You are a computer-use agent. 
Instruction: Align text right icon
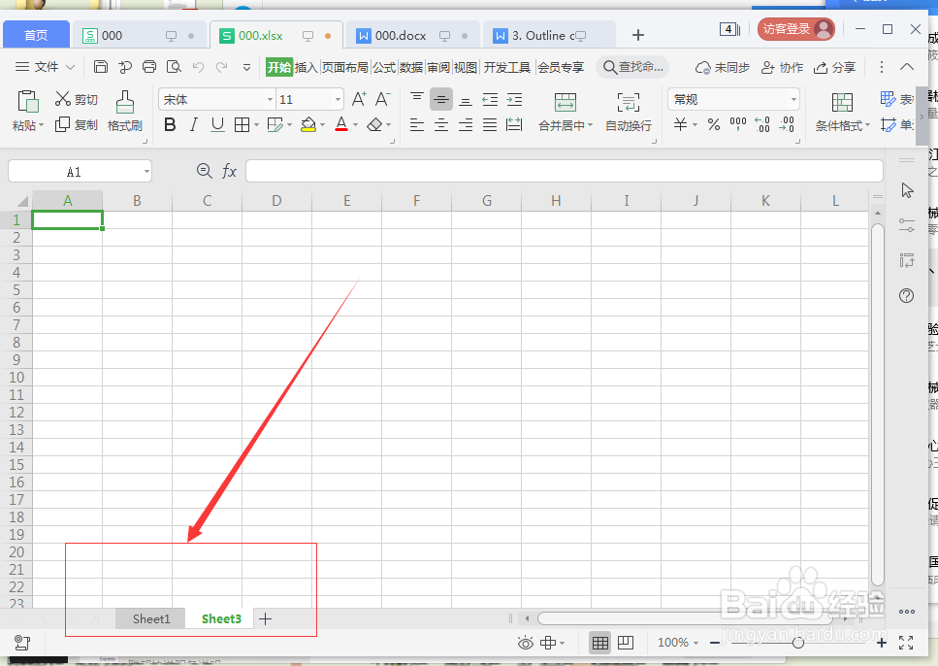pyautogui.click(x=466, y=124)
